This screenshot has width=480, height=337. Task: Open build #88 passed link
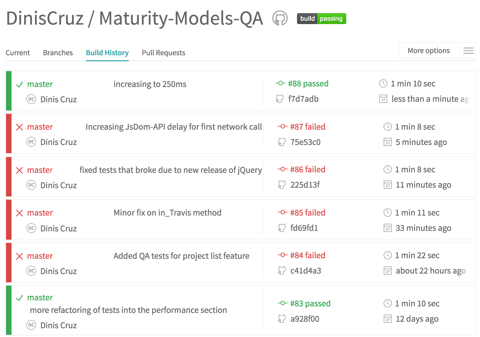[308, 84]
